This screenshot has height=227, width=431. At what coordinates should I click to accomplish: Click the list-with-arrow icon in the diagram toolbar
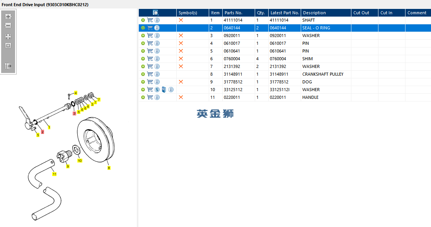[x=8, y=66]
